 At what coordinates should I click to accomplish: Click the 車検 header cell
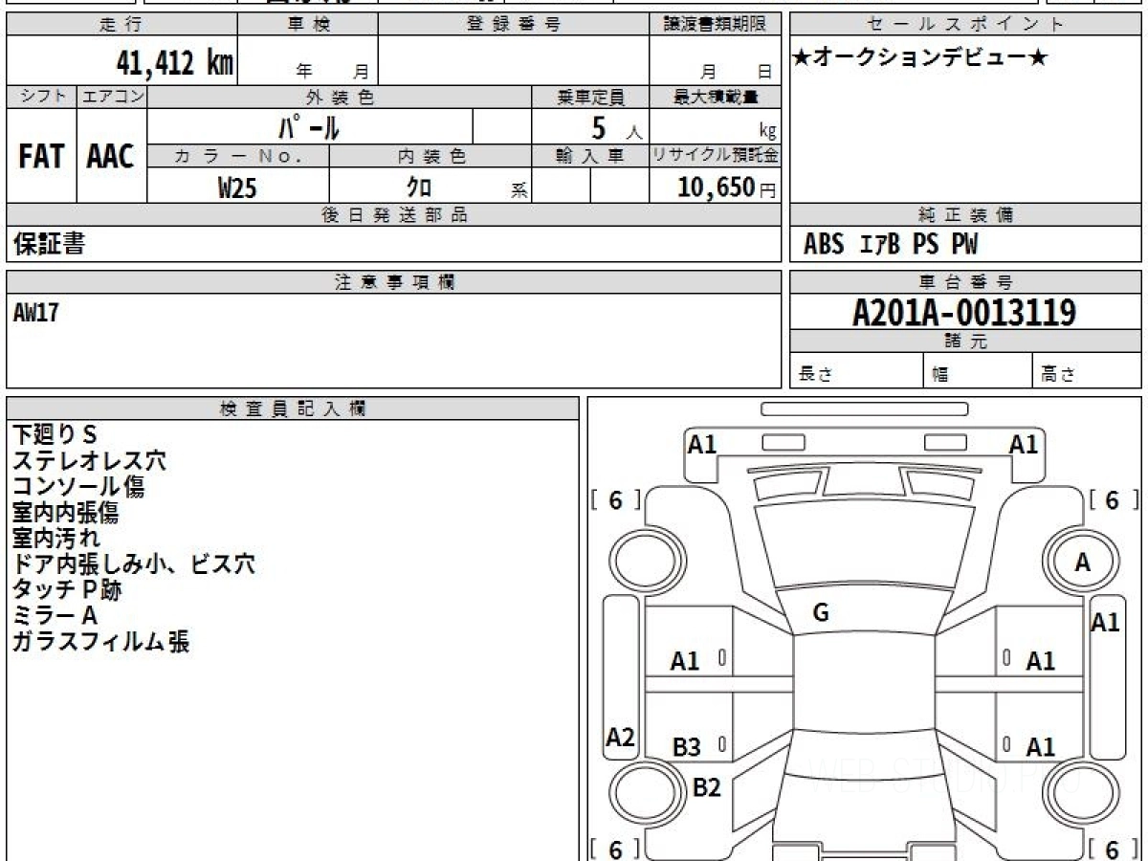(308, 25)
